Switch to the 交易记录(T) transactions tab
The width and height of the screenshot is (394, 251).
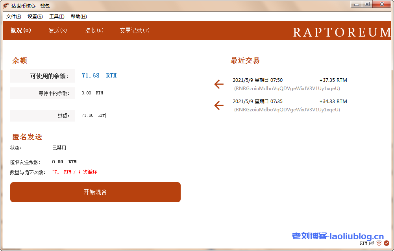pyautogui.click(x=135, y=31)
